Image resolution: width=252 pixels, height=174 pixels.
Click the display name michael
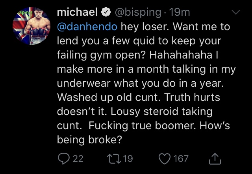(x=78, y=12)
